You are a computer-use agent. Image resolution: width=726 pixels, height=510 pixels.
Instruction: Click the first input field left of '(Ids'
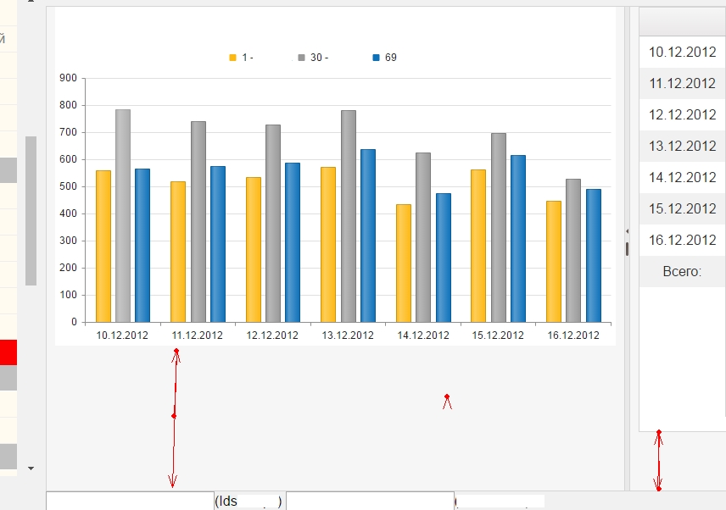(130, 502)
